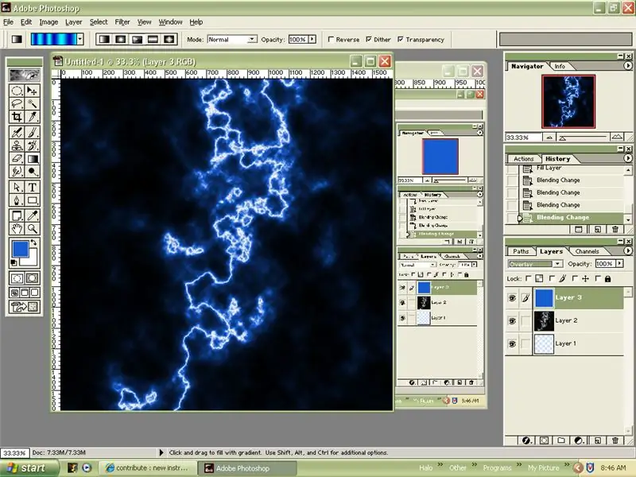The image size is (636, 477).
Task: Select the History Brush tool
Action: pos(33,145)
